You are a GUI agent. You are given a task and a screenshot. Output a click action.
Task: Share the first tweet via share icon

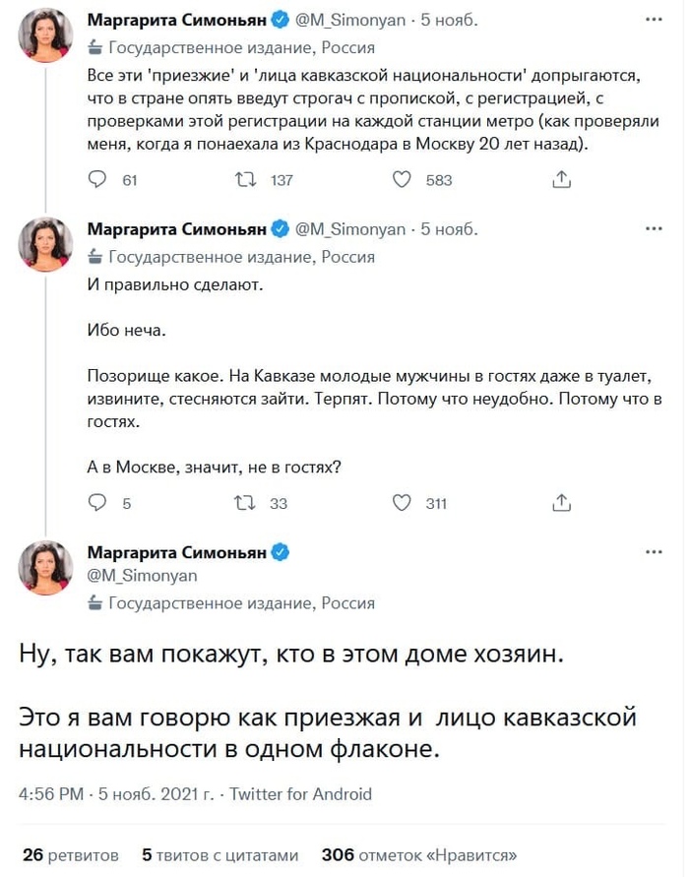[x=561, y=180]
